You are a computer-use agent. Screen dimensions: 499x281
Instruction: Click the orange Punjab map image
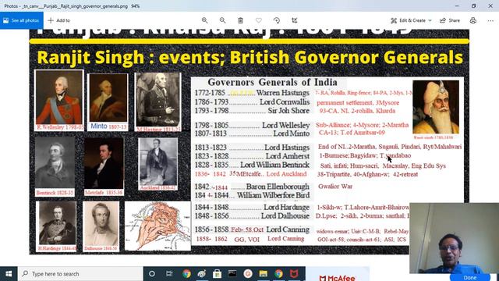click(157, 226)
